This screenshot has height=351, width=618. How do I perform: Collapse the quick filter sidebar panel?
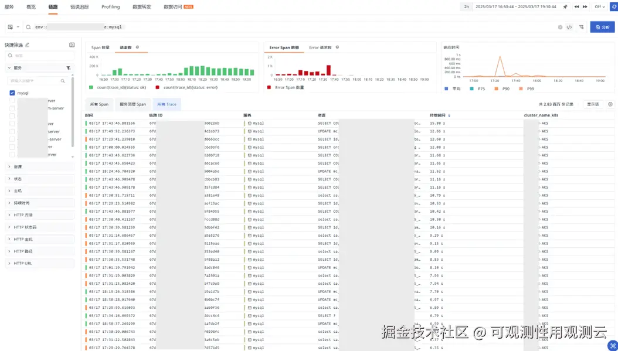point(72,45)
